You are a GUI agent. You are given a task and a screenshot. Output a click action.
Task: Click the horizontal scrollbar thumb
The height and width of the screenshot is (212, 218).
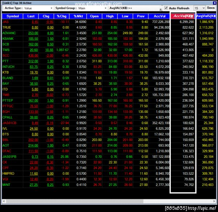(x=74, y=201)
